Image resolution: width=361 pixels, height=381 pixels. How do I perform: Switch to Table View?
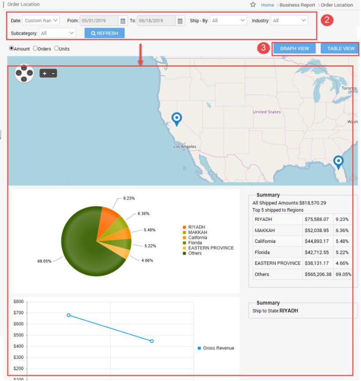(x=339, y=48)
